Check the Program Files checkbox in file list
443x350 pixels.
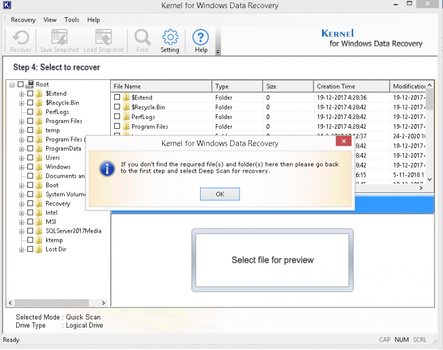click(117, 126)
